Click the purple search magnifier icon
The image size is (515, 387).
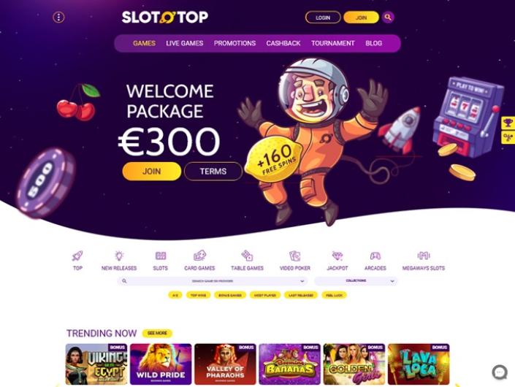[x=388, y=18]
